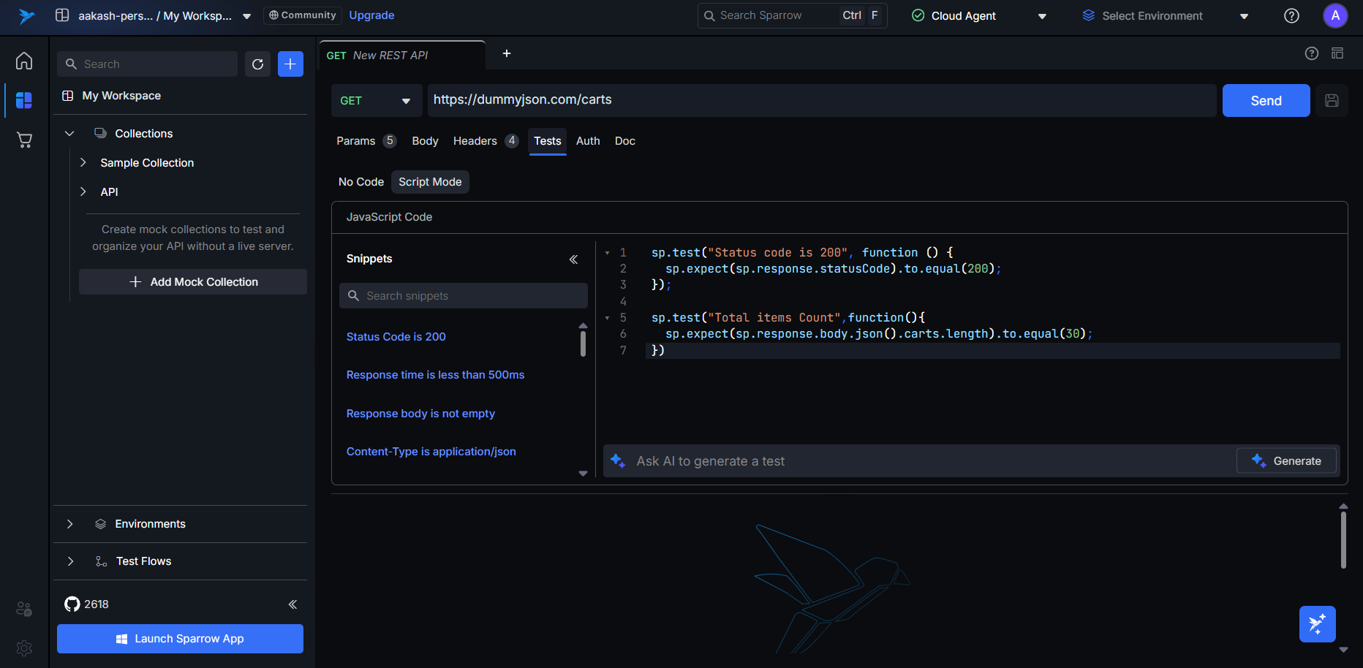The image size is (1363, 668).
Task: Switch to Script Mode
Action: pos(430,182)
